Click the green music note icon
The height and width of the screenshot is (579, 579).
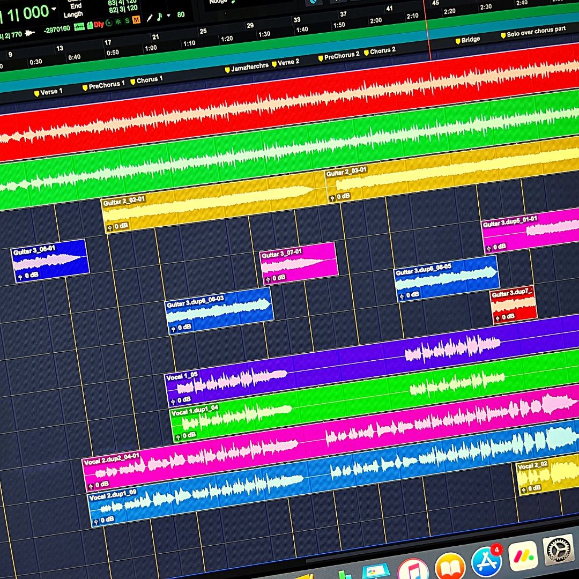click(160, 16)
